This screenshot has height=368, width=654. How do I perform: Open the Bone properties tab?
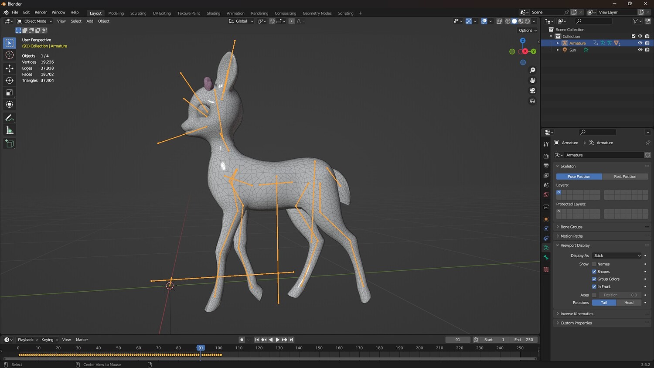[x=546, y=257]
